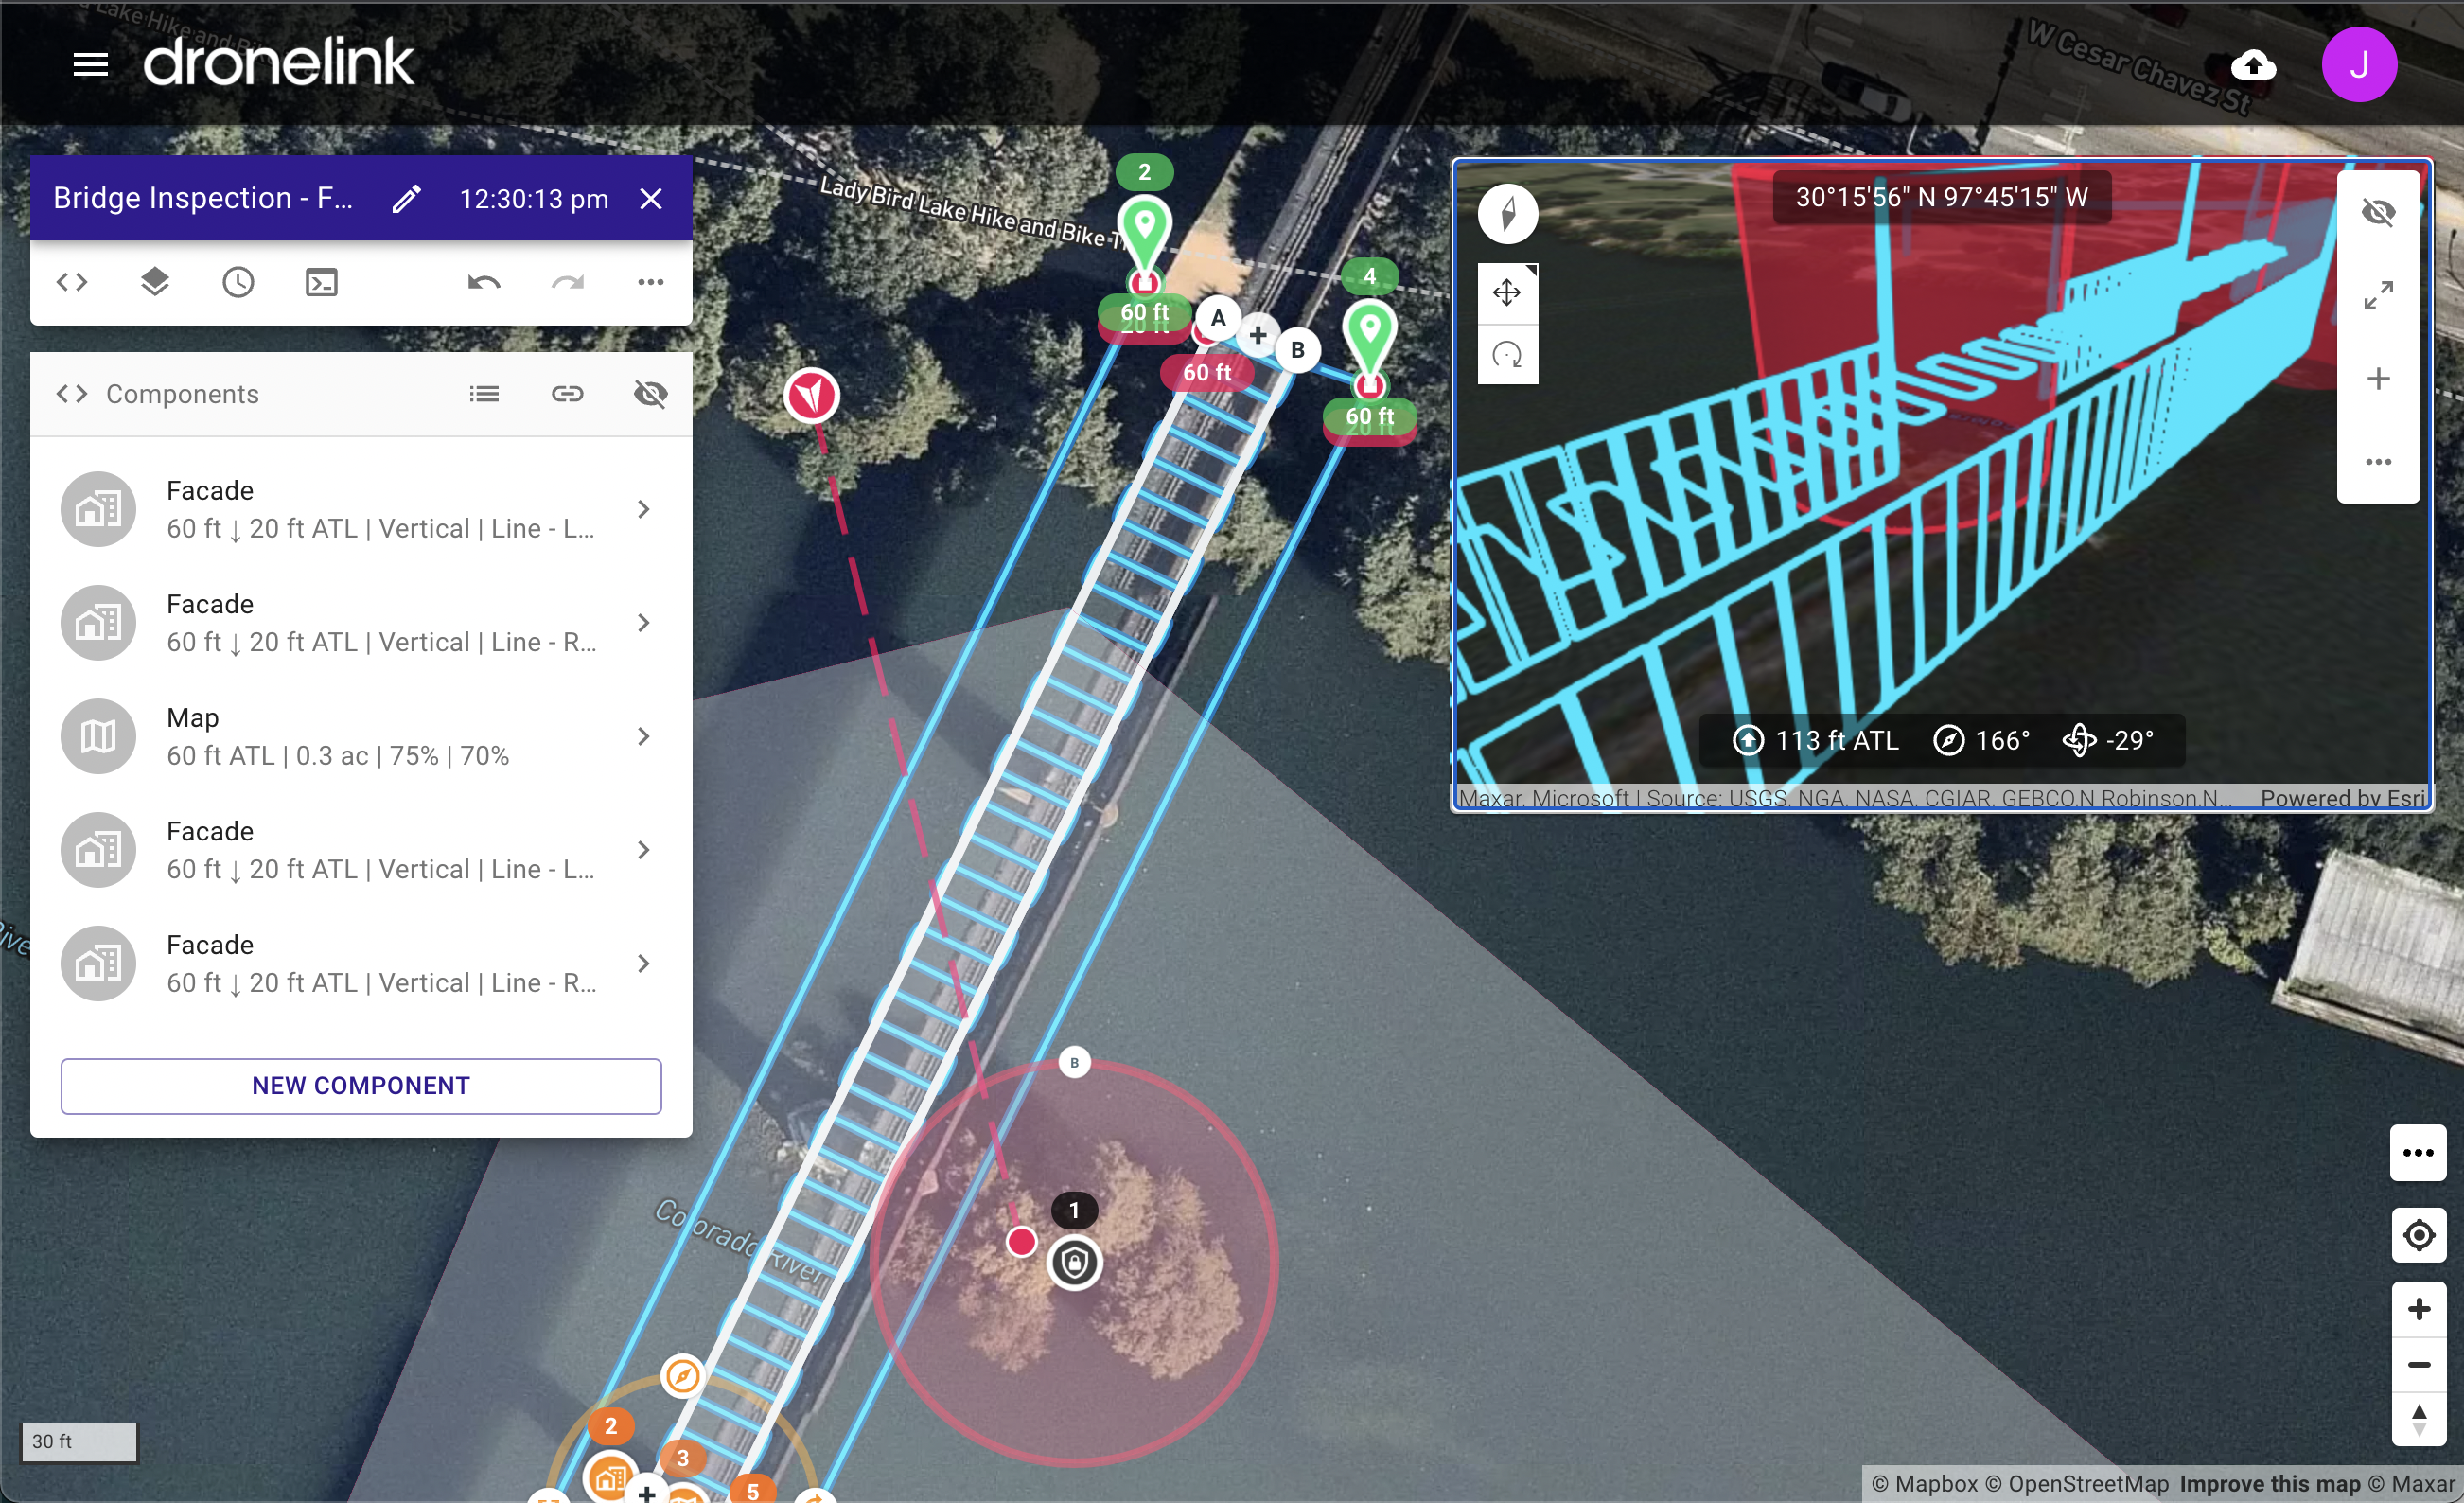Edit the Bridge Inspection plan name
Image resolution: width=2464 pixels, height=1503 pixels.
(x=406, y=199)
